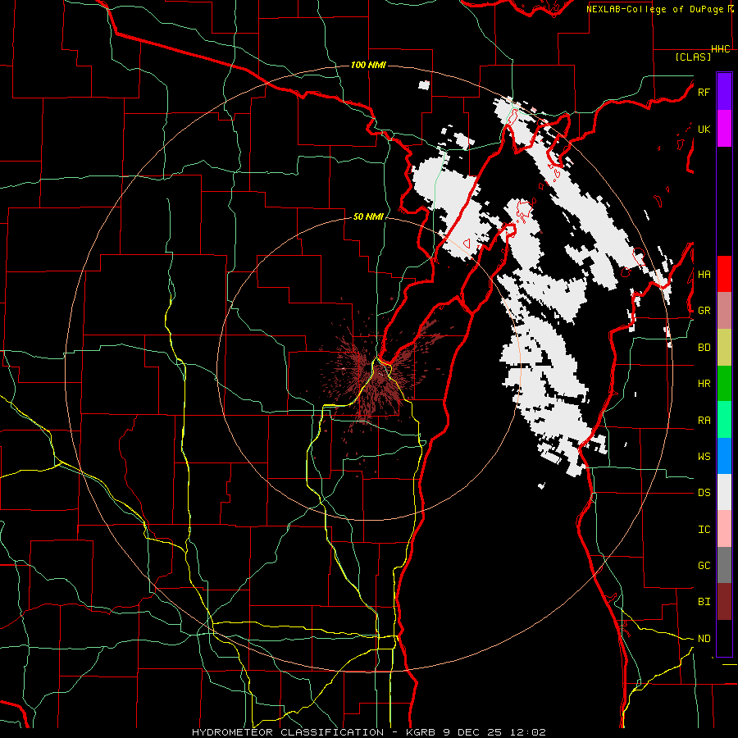
Task: Click the BI legend label
Action: [x=704, y=602]
